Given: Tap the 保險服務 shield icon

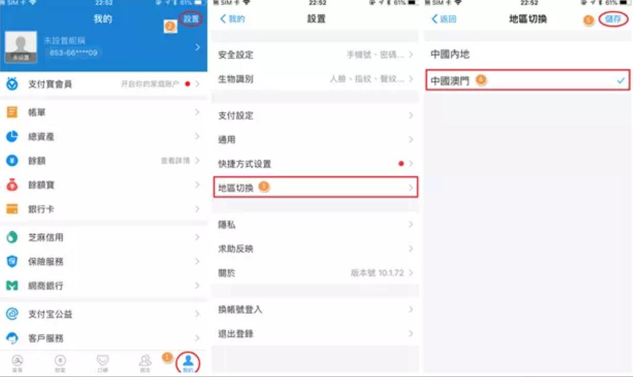Looking at the screenshot, I should [x=12, y=262].
